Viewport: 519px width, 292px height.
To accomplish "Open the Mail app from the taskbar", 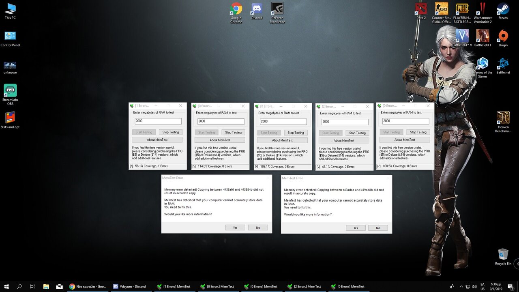I will coord(60,286).
